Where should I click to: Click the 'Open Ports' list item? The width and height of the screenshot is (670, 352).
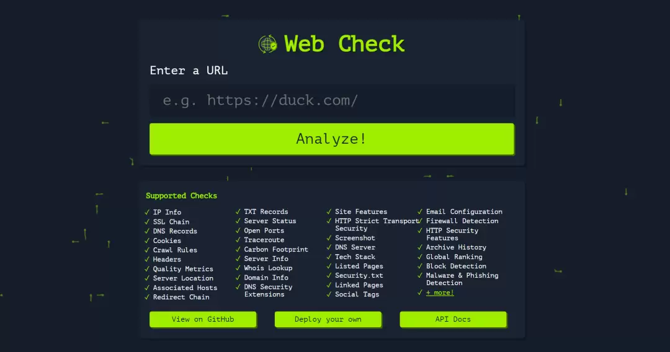coord(264,231)
